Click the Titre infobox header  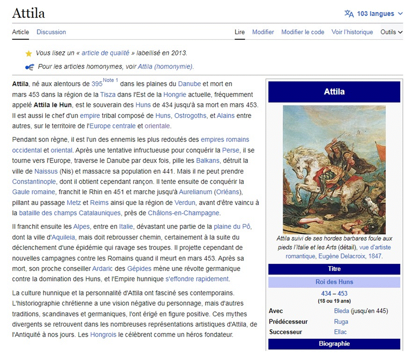(x=334, y=269)
